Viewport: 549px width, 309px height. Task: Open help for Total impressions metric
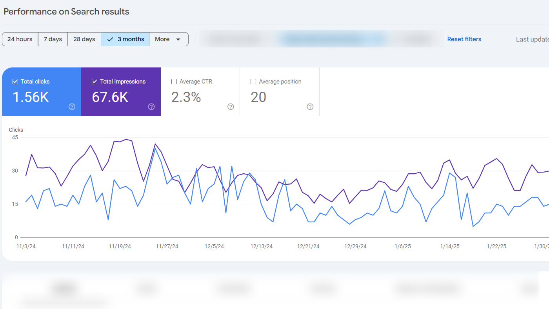(151, 107)
